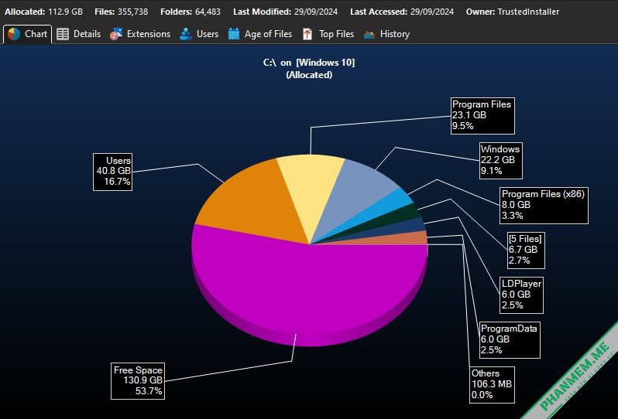Click the chart title C:\ on [Windows 10]
The height and width of the screenshot is (419, 618).
pos(309,63)
